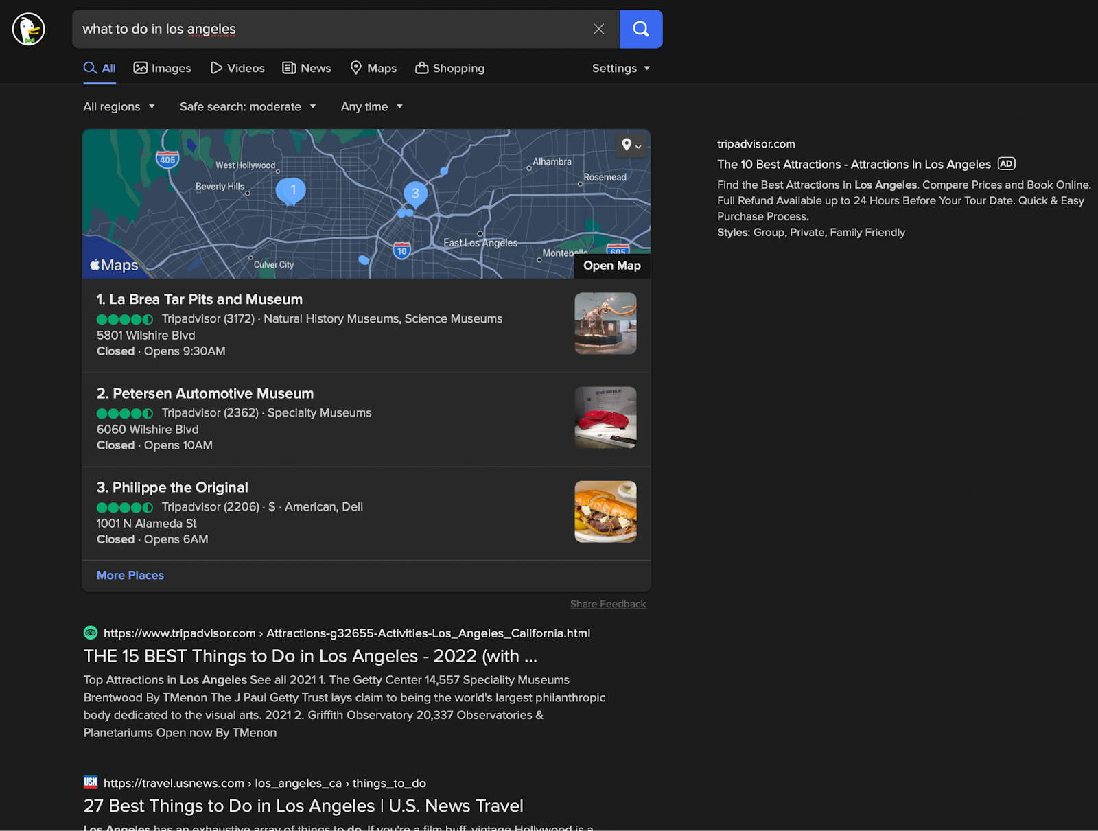
Task: Click West Hollywood label on map
Action: (x=245, y=165)
